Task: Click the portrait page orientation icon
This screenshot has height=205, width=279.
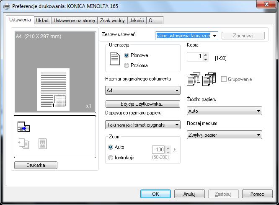Action: (115, 59)
